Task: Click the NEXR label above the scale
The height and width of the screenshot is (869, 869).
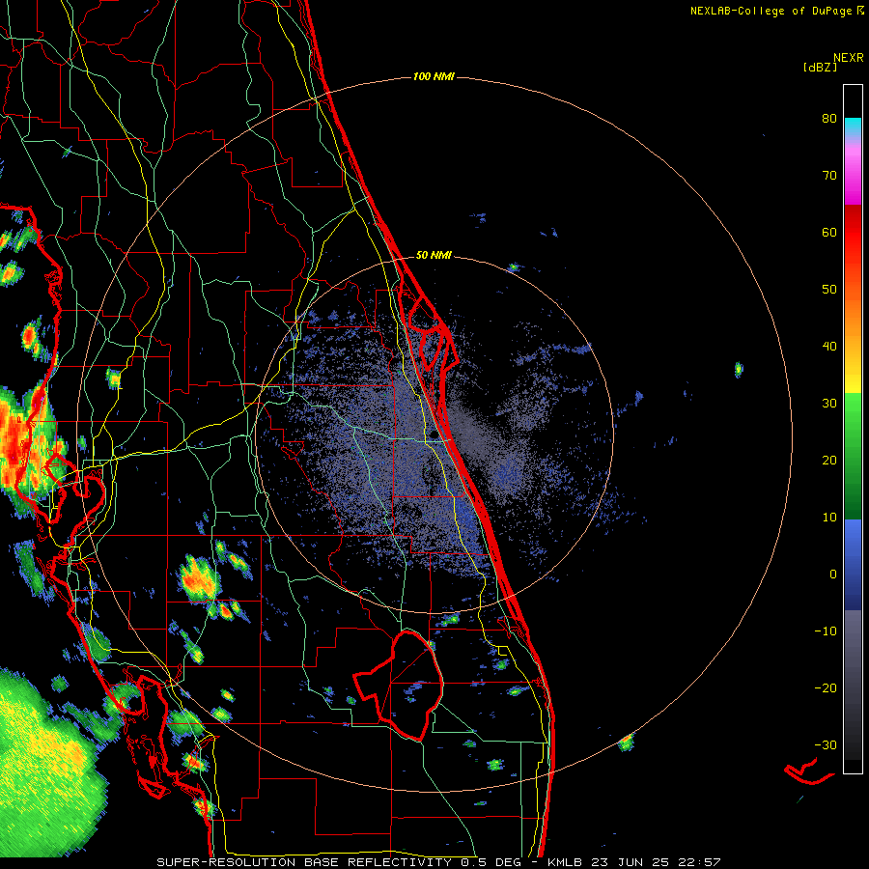Action: click(x=849, y=58)
